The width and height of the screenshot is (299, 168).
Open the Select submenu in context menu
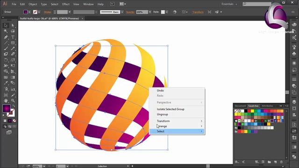pos(177,131)
